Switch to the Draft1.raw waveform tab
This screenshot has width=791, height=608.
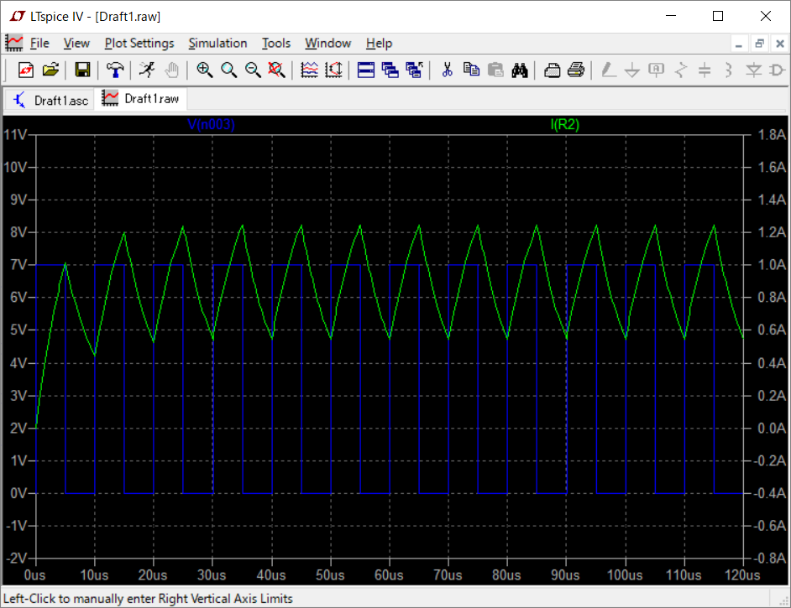point(141,99)
